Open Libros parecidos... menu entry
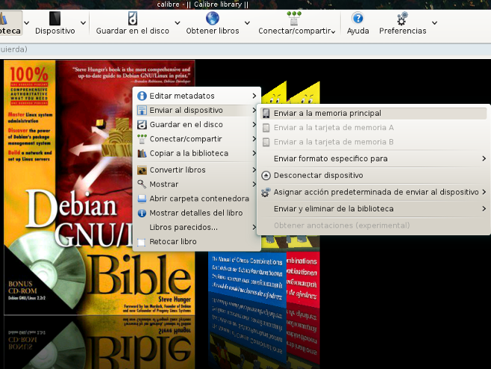This screenshot has height=369, width=491. pos(197,227)
